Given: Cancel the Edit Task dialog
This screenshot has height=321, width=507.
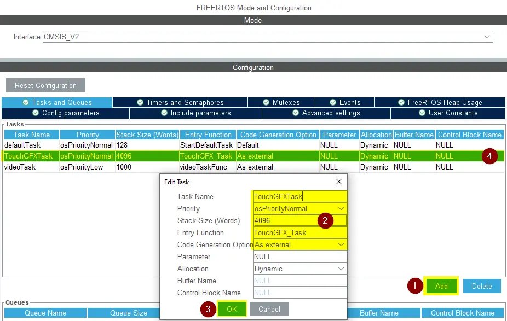Looking at the screenshot, I should [269, 309].
